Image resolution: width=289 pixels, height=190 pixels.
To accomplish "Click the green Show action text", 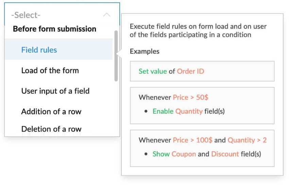I will [x=161, y=154].
